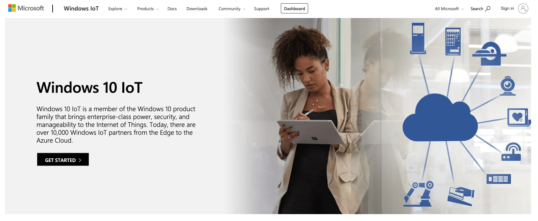Click the vending machine icon

pyautogui.click(x=453, y=41)
